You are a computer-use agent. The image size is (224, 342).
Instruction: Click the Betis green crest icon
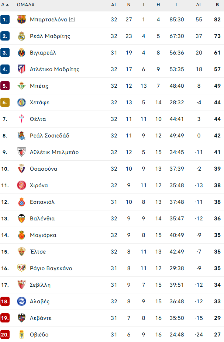click(22, 86)
